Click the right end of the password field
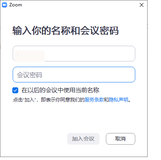Screen dimensions: 161x160 (x=129, y=75)
